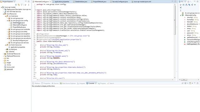Image resolution: width=200 pixels, height=112 pixels.
Task: Open Display Selected Console dropdown arrow
Action: click(187, 83)
